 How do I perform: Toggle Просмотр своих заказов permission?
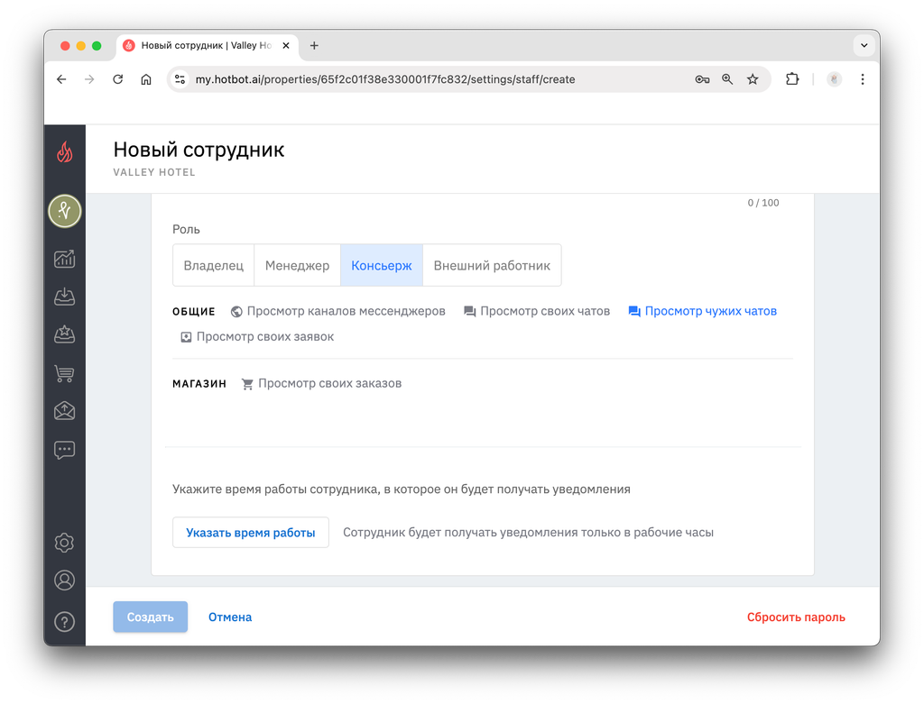(322, 384)
